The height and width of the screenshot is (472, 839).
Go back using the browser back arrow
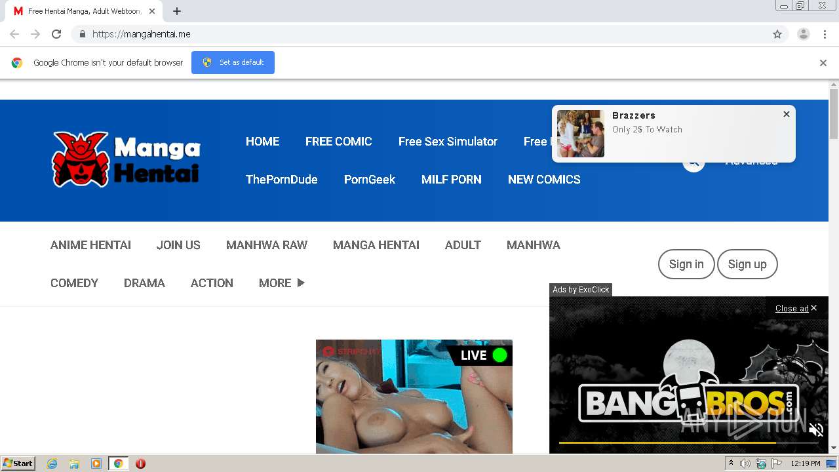[14, 34]
